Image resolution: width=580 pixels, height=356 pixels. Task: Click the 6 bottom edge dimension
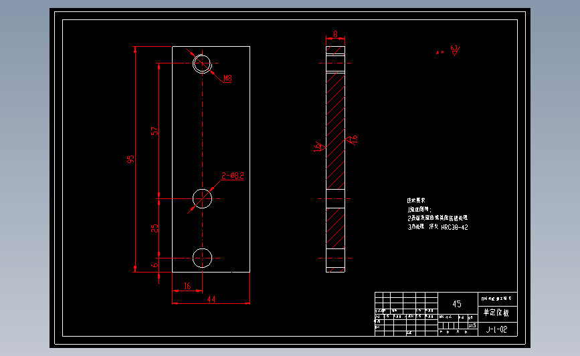[x=155, y=264]
